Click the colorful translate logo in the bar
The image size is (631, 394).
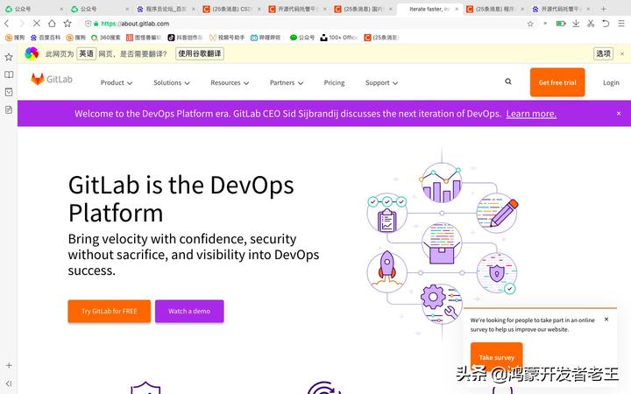tap(32, 53)
